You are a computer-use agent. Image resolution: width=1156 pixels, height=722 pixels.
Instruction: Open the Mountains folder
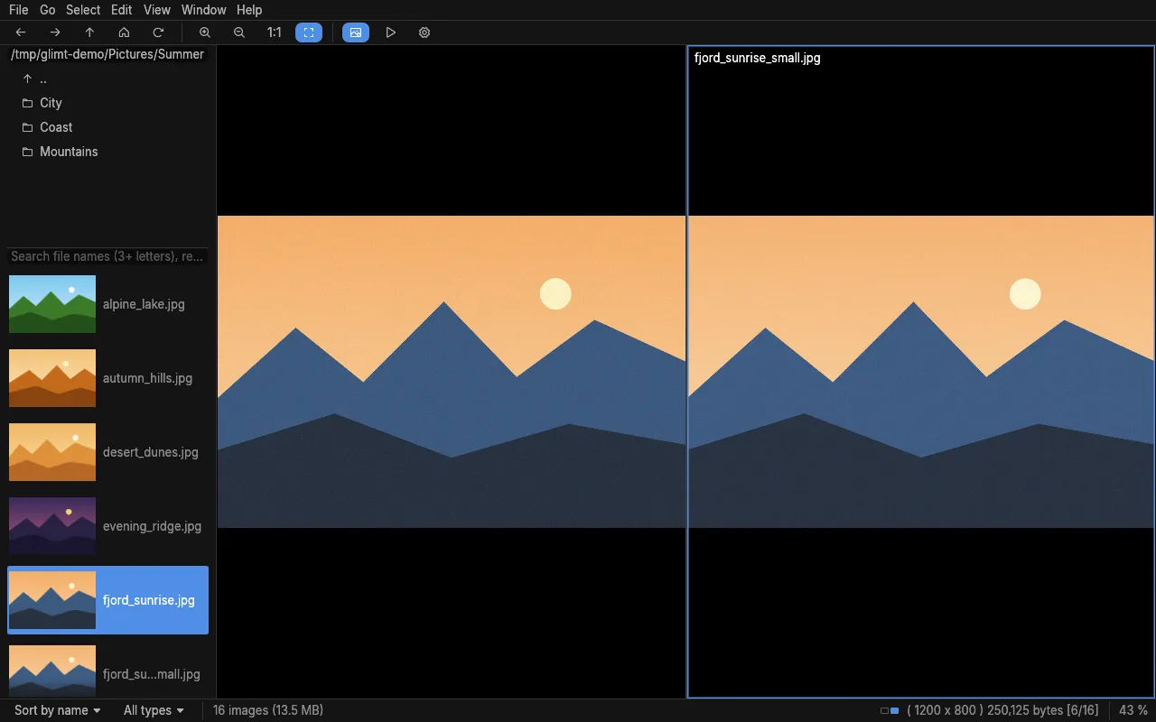tap(107, 152)
